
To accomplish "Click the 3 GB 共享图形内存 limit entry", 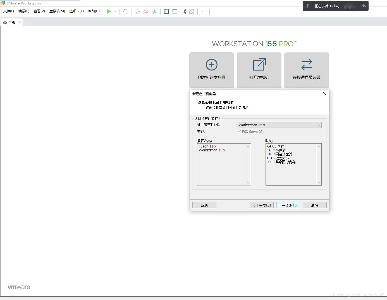I will 281,162.
